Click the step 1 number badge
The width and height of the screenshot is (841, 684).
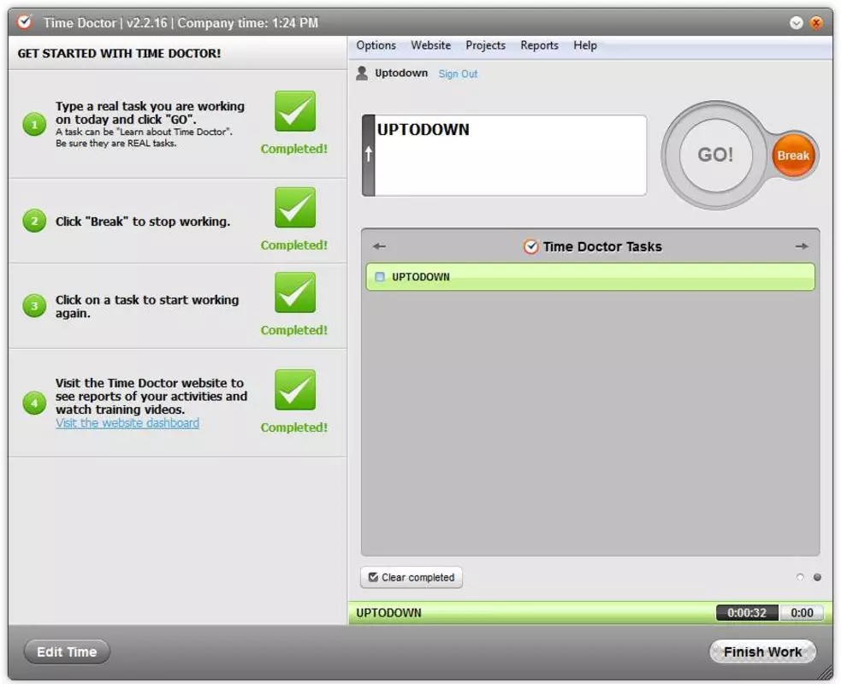pyautogui.click(x=34, y=124)
